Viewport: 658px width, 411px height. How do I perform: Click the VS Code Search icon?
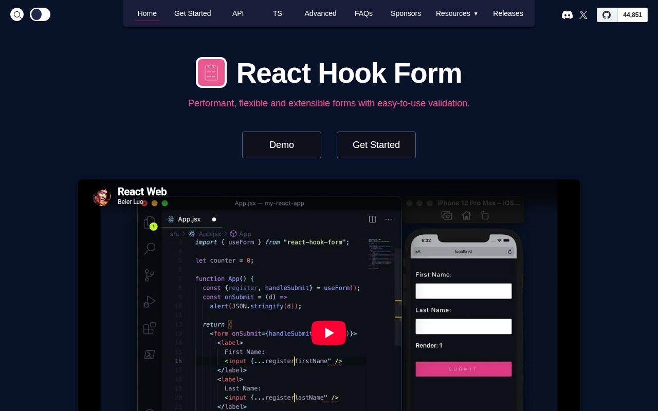(x=150, y=249)
